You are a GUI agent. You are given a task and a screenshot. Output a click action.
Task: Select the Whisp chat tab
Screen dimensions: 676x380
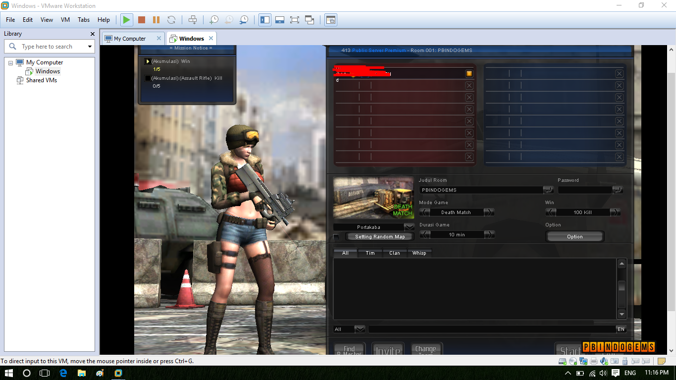click(419, 253)
